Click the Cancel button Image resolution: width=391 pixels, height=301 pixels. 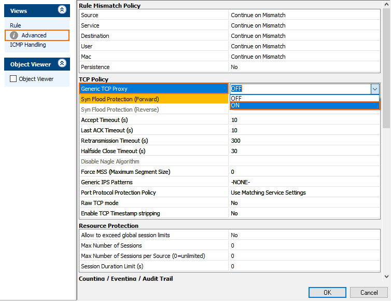coord(369,293)
